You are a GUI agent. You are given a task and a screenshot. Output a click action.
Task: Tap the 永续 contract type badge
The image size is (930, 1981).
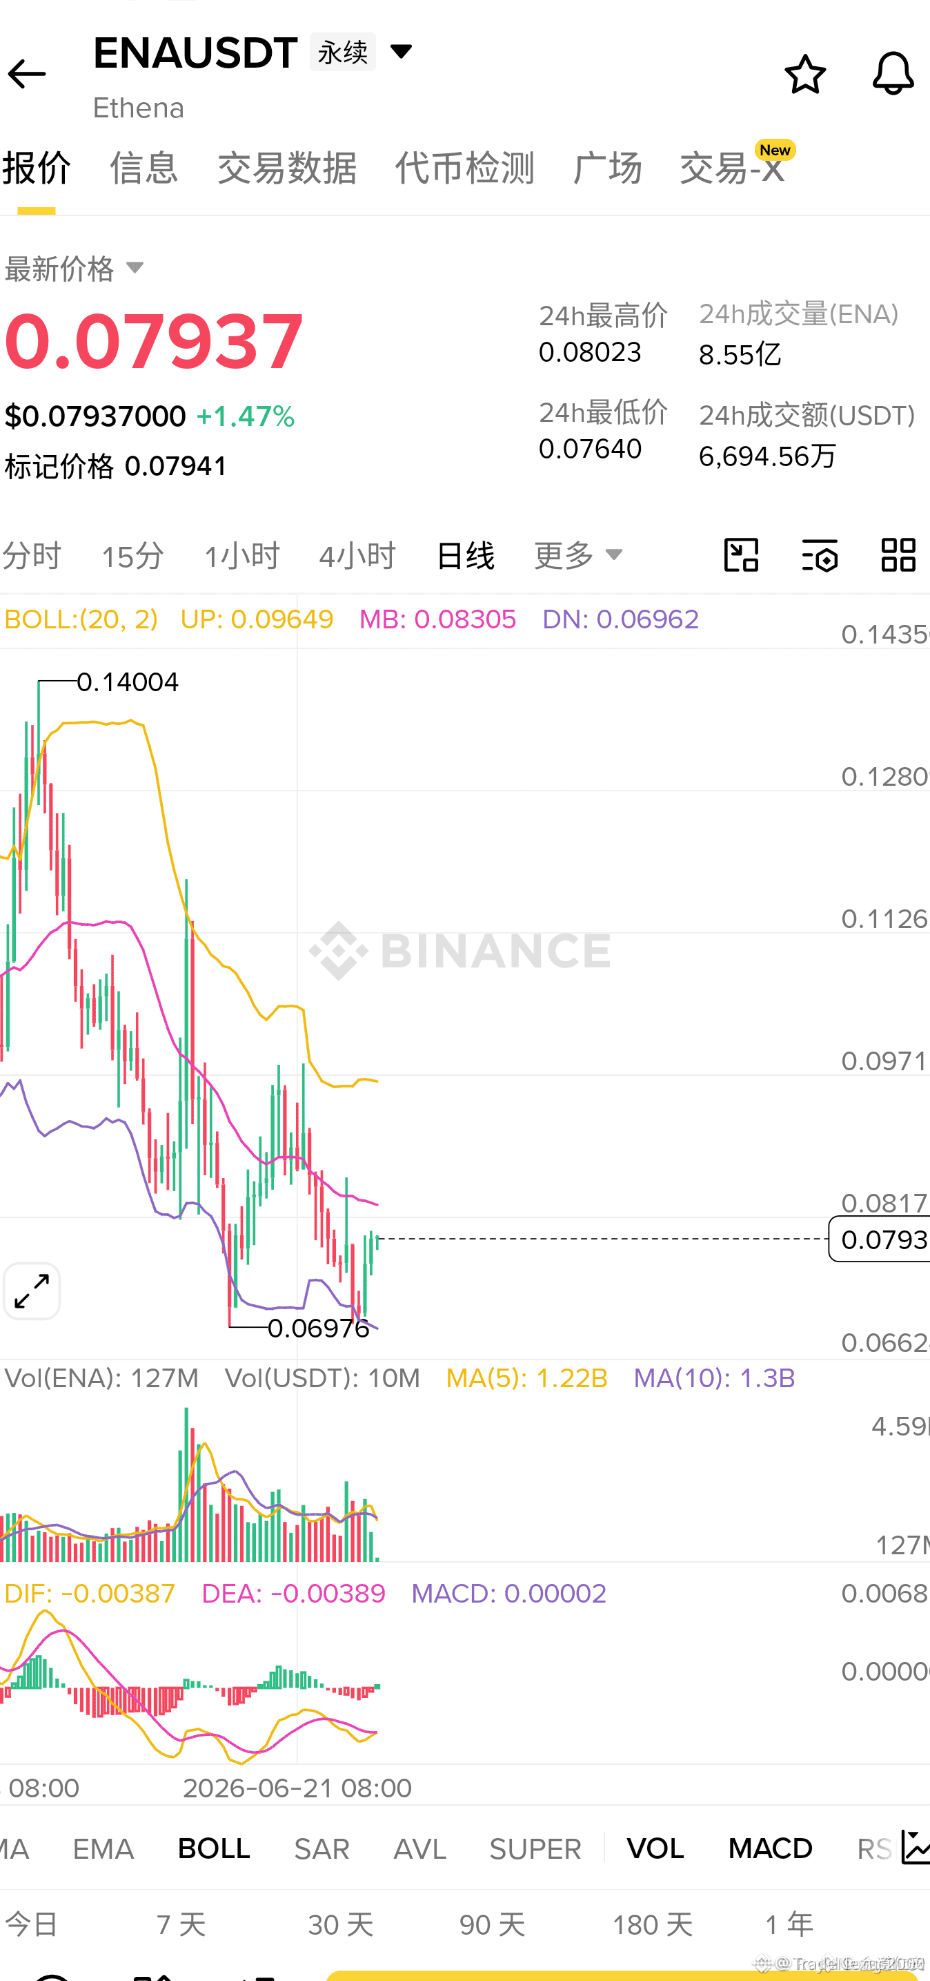(x=343, y=52)
